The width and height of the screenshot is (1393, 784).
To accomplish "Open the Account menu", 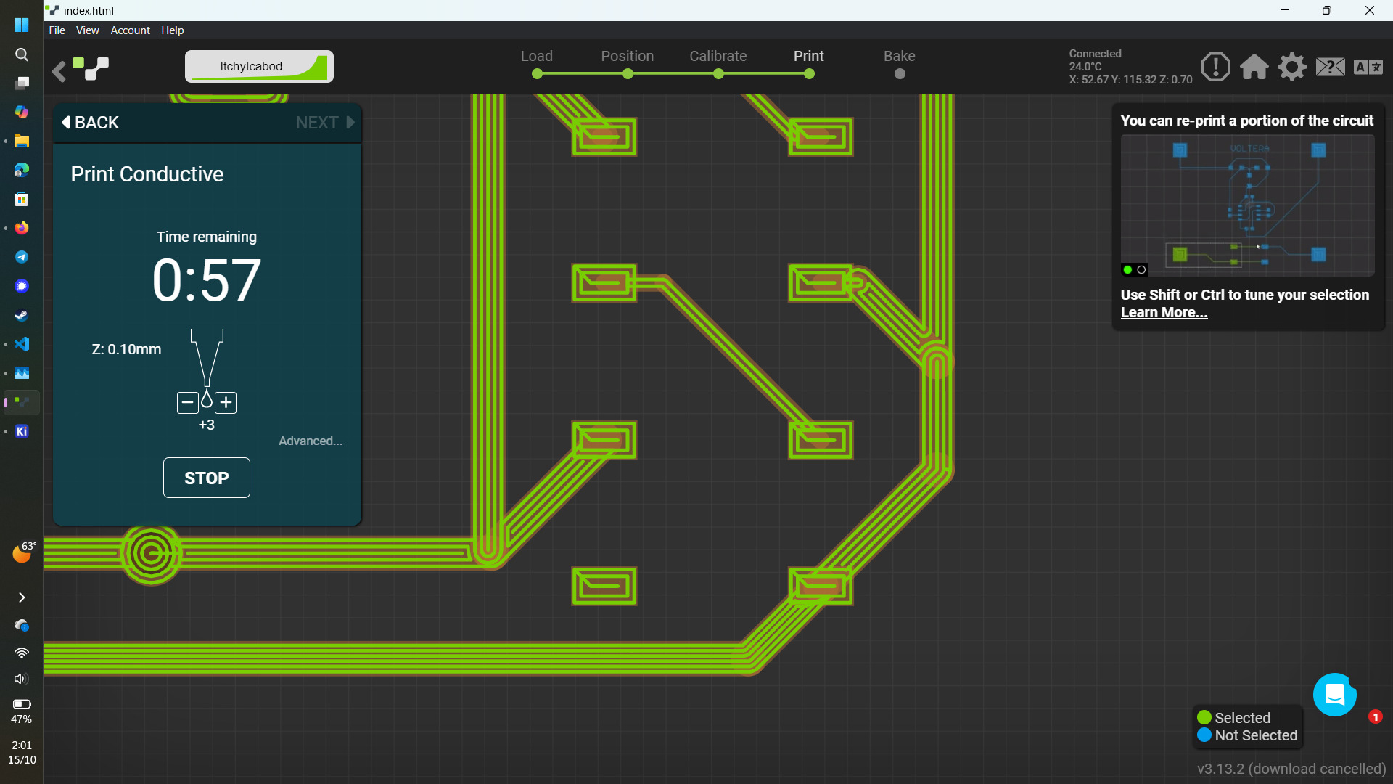I will tap(130, 30).
